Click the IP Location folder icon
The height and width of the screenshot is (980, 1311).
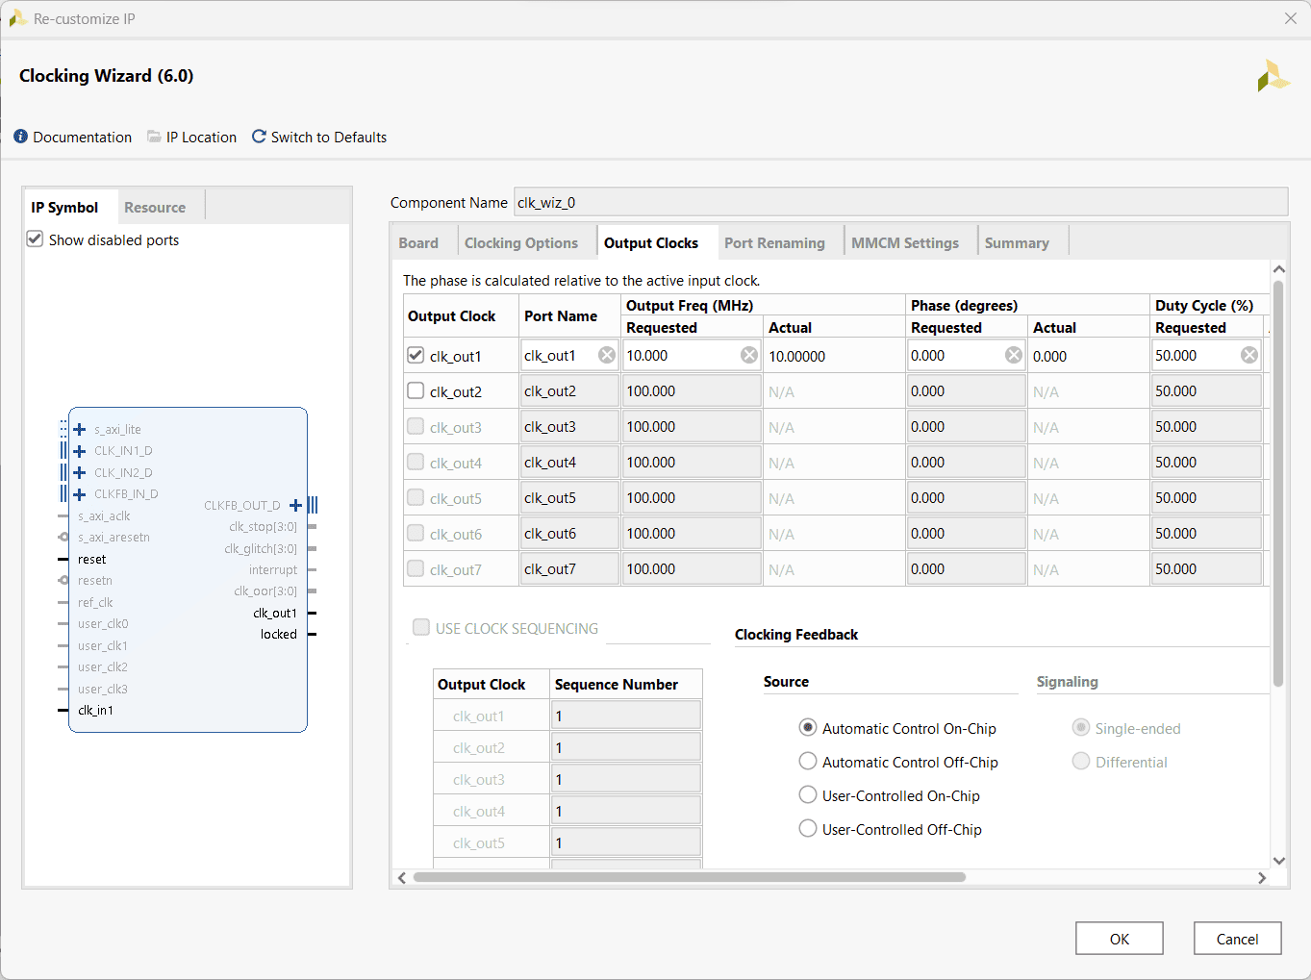tap(154, 137)
